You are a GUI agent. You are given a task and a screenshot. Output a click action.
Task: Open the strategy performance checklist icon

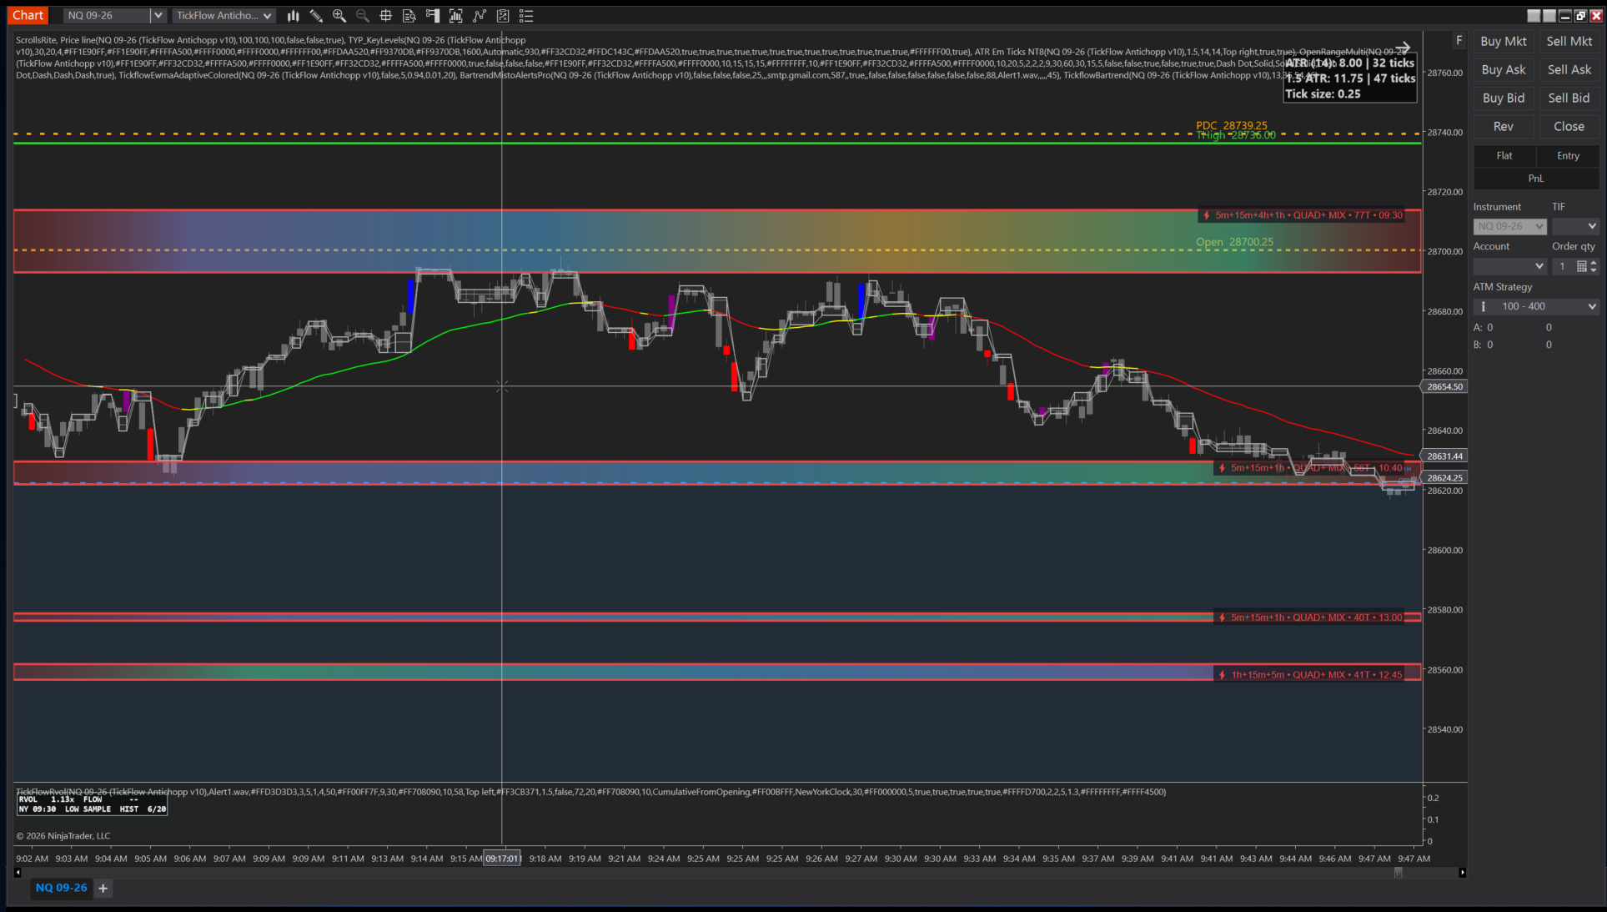(503, 16)
